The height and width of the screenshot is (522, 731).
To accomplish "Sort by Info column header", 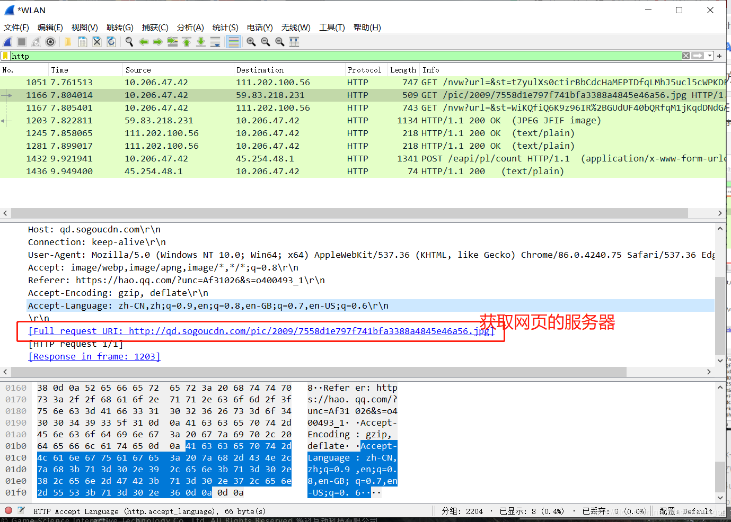I will pos(573,70).
